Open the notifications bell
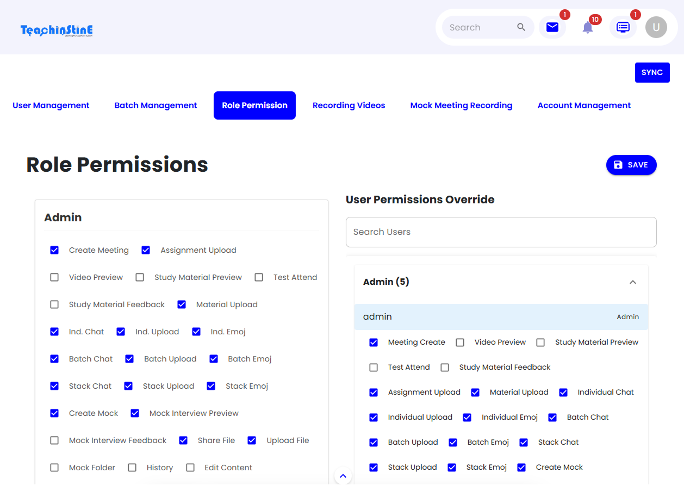The width and height of the screenshot is (684, 486). (x=587, y=27)
